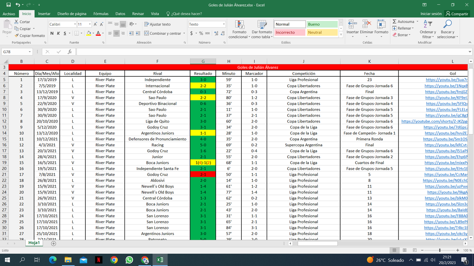Open the Vista ribbon tab
Image resolution: width=474 pixels, height=266 pixels.
[155, 14]
